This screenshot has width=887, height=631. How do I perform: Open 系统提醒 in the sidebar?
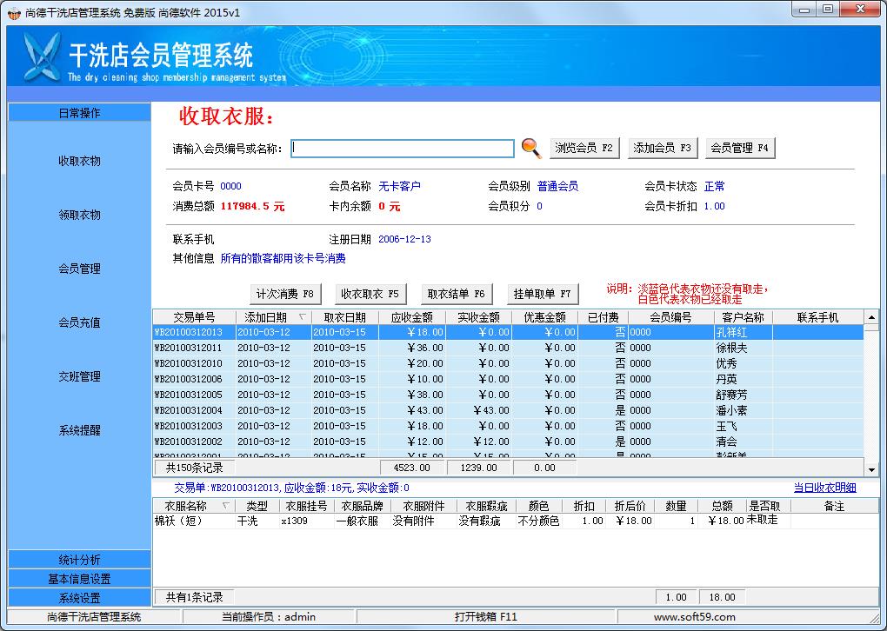(x=80, y=430)
